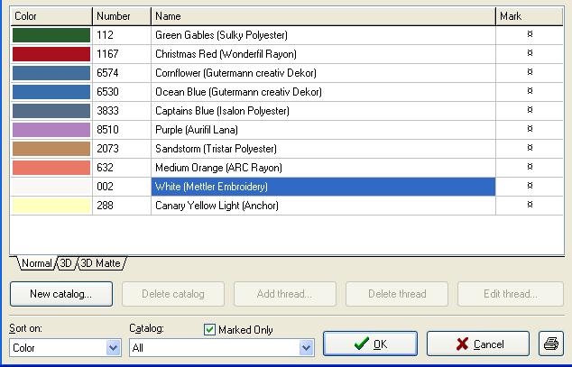Viewport: 572px width, 367px height.
Task: Click thread number 8510
Action: pyautogui.click(x=107, y=130)
